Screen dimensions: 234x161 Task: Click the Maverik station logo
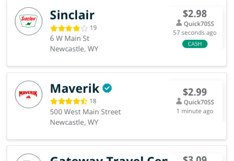[29, 94]
